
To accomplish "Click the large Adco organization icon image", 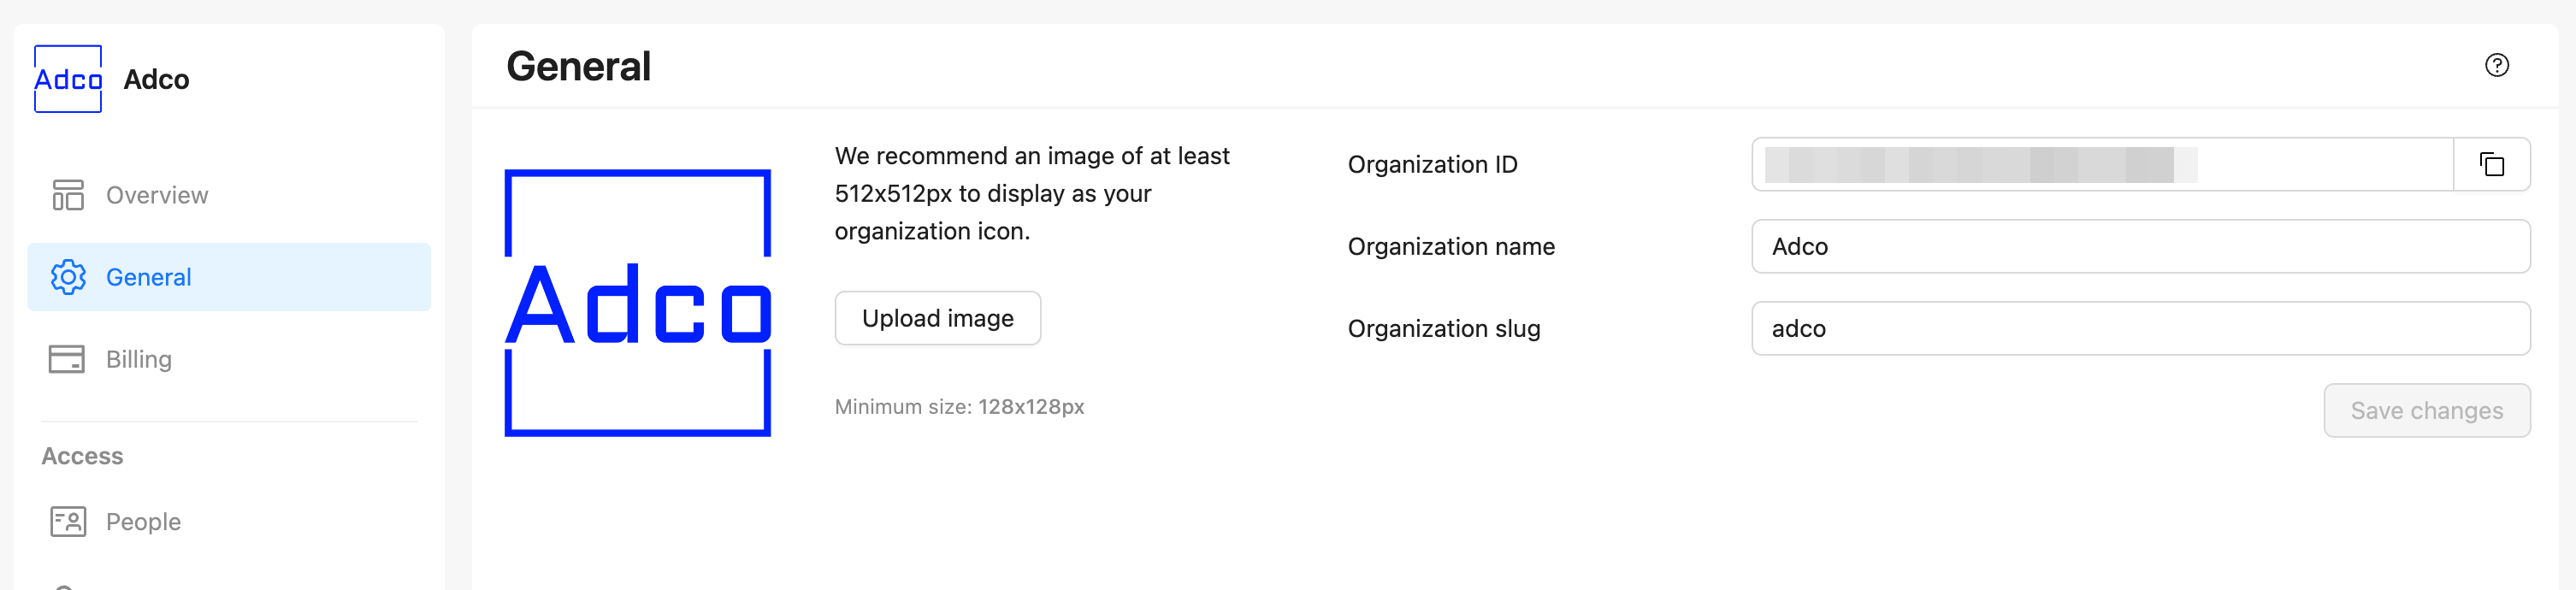I will (638, 303).
